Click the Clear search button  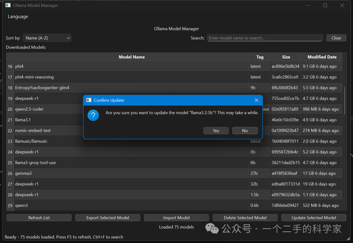336,38
